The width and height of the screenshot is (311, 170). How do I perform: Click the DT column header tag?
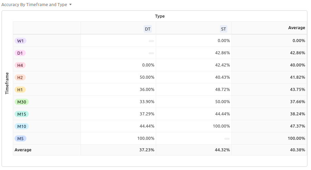[148, 29]
